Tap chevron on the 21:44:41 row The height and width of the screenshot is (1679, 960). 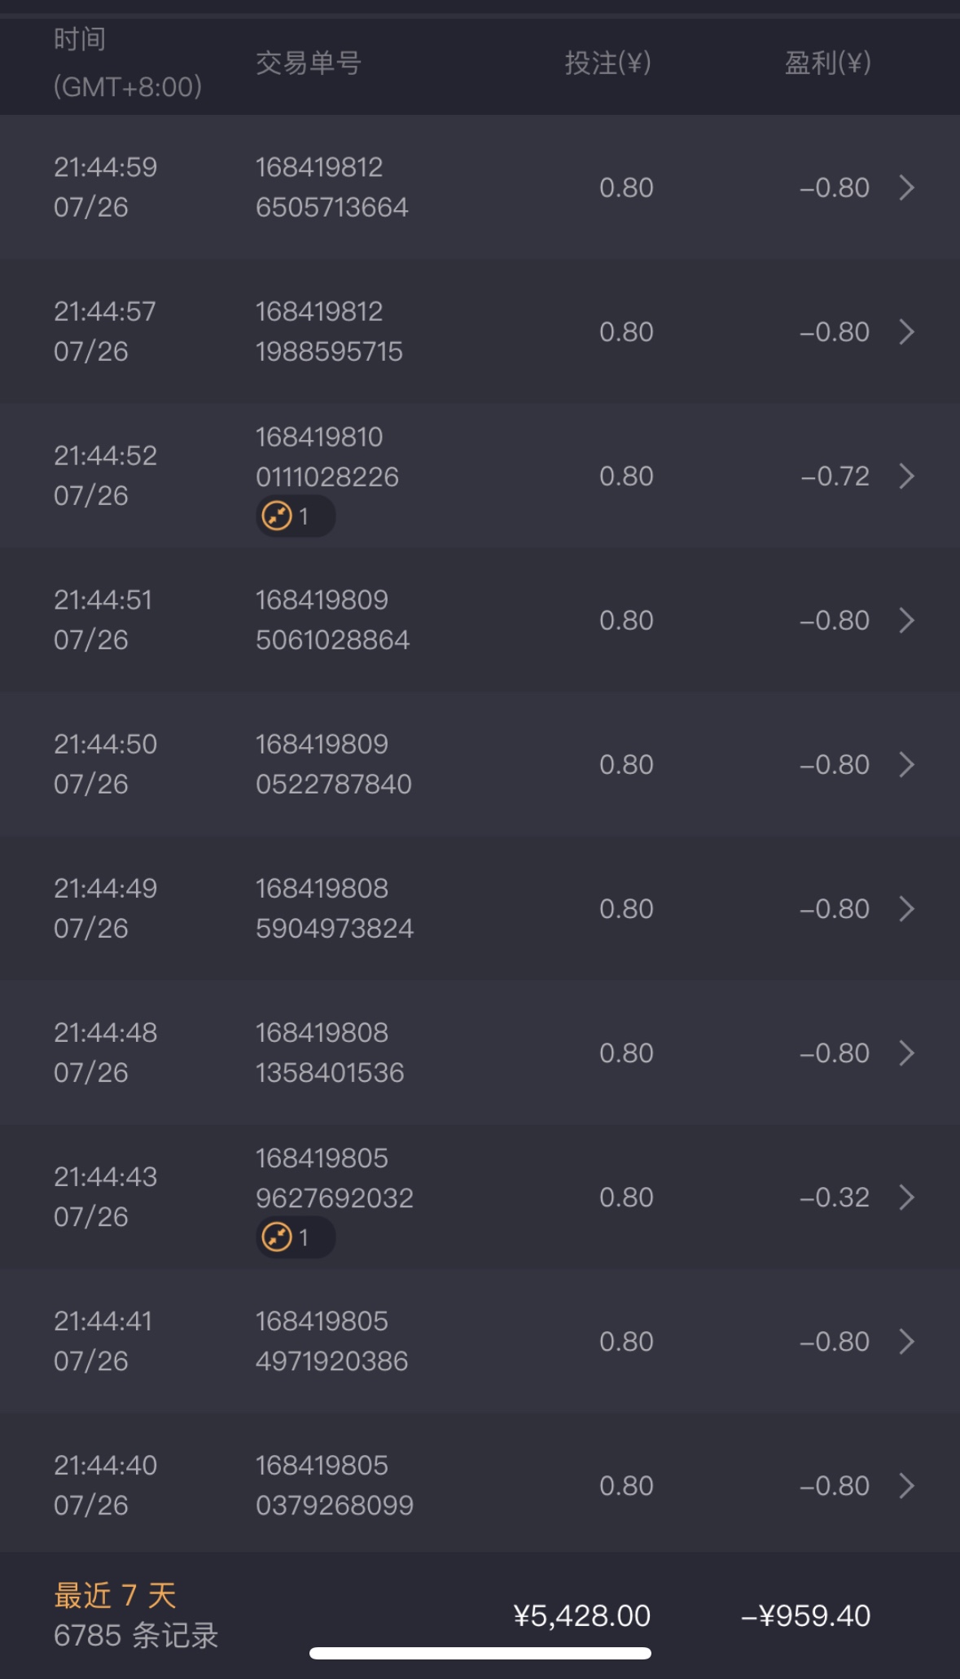[906, 1341]
